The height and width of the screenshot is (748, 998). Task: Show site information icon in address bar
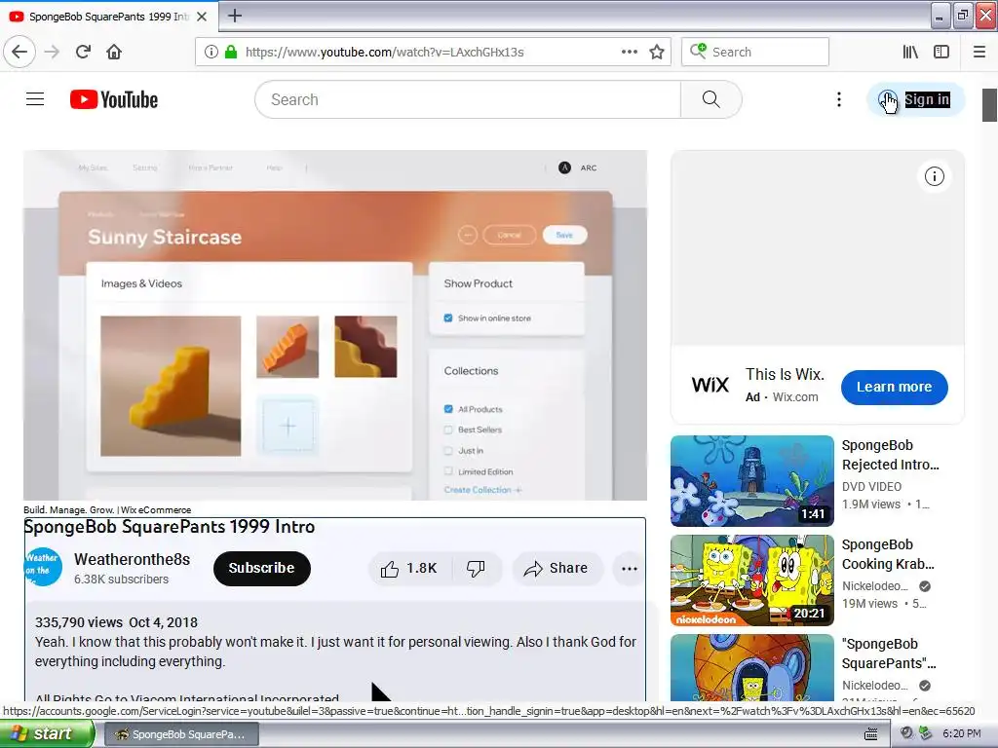[x=211, y=52]
